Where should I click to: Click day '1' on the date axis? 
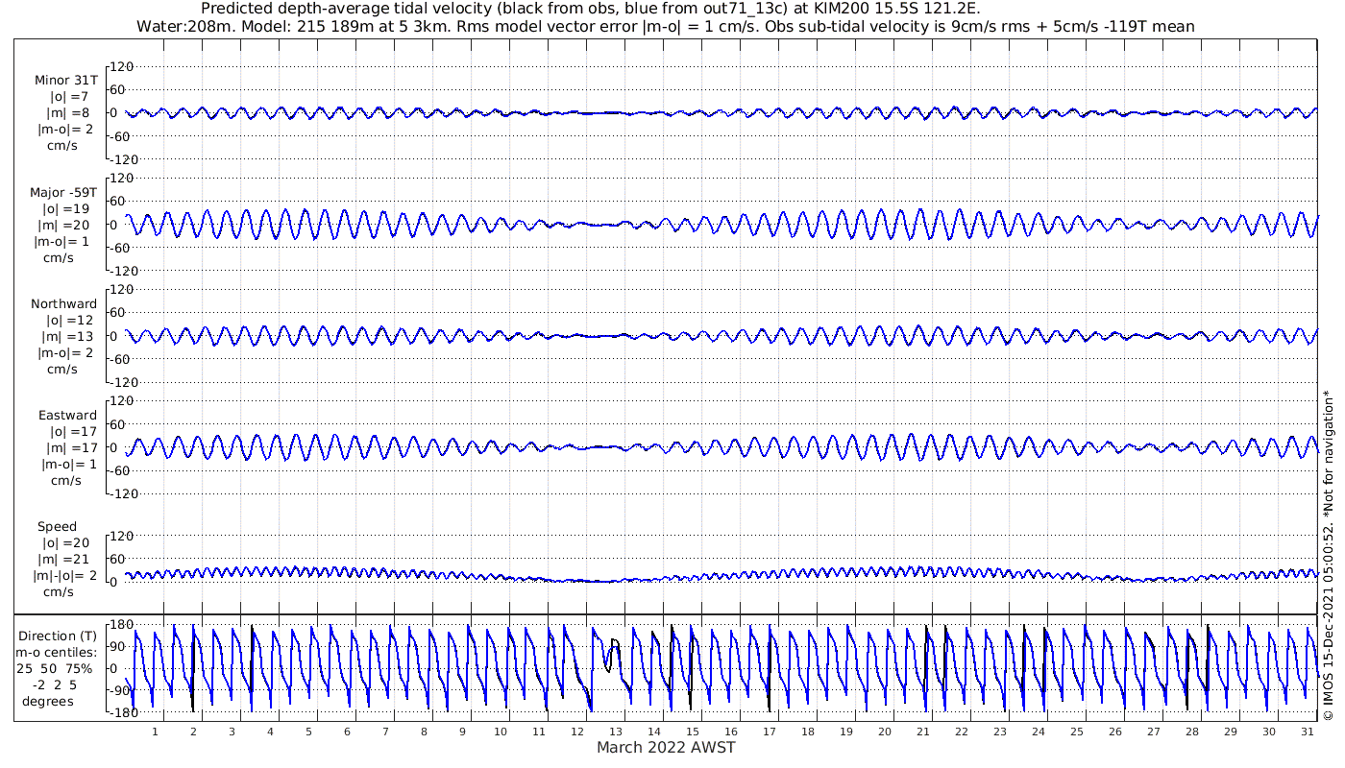(x=155, y=732)
